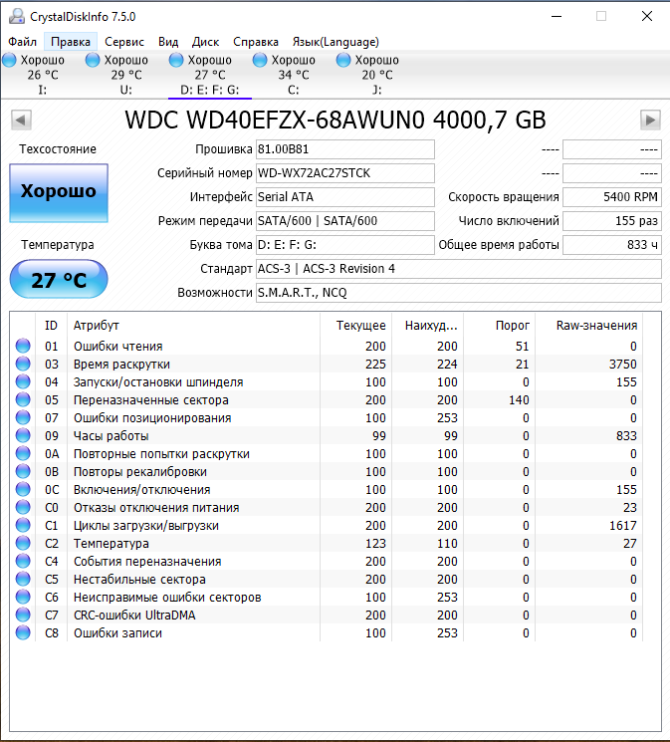Viewport: 670px width, 742px height.
Task: Open the Правка menu
Action: pyautogui.click(x=71, y=42)
